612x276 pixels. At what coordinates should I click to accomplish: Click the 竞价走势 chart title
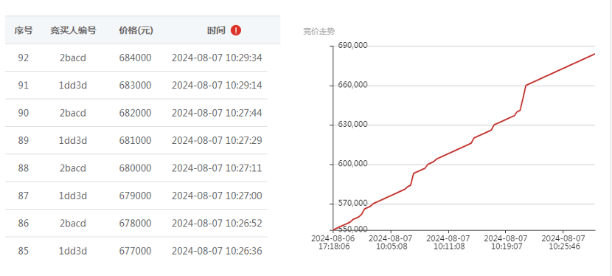pos(319,32)
